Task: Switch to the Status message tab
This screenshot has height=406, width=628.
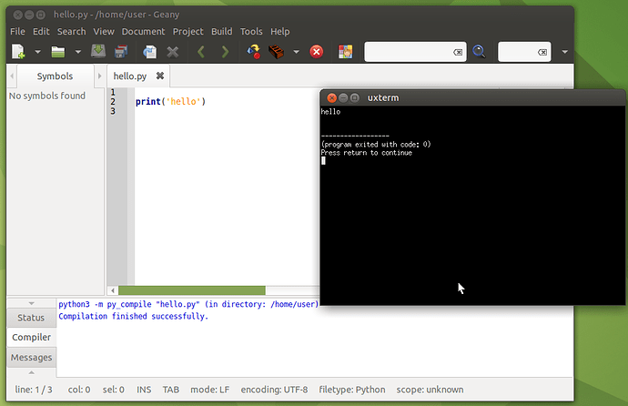Action: tap(31, 318)
